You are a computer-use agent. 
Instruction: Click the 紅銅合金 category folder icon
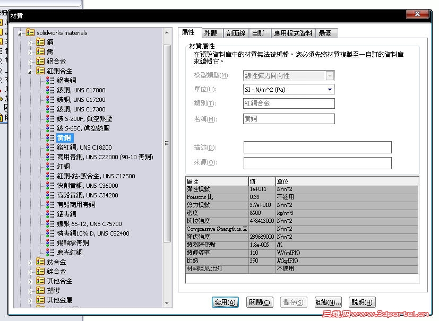(x=40, y=71)
